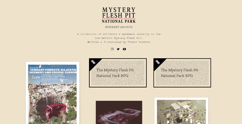Click the Mystery Flesh Pit logo heading

click(119, 15)
